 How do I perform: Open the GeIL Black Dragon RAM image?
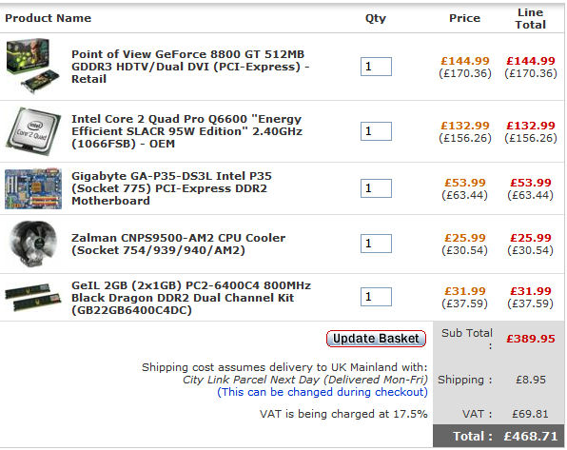point(33,298)
